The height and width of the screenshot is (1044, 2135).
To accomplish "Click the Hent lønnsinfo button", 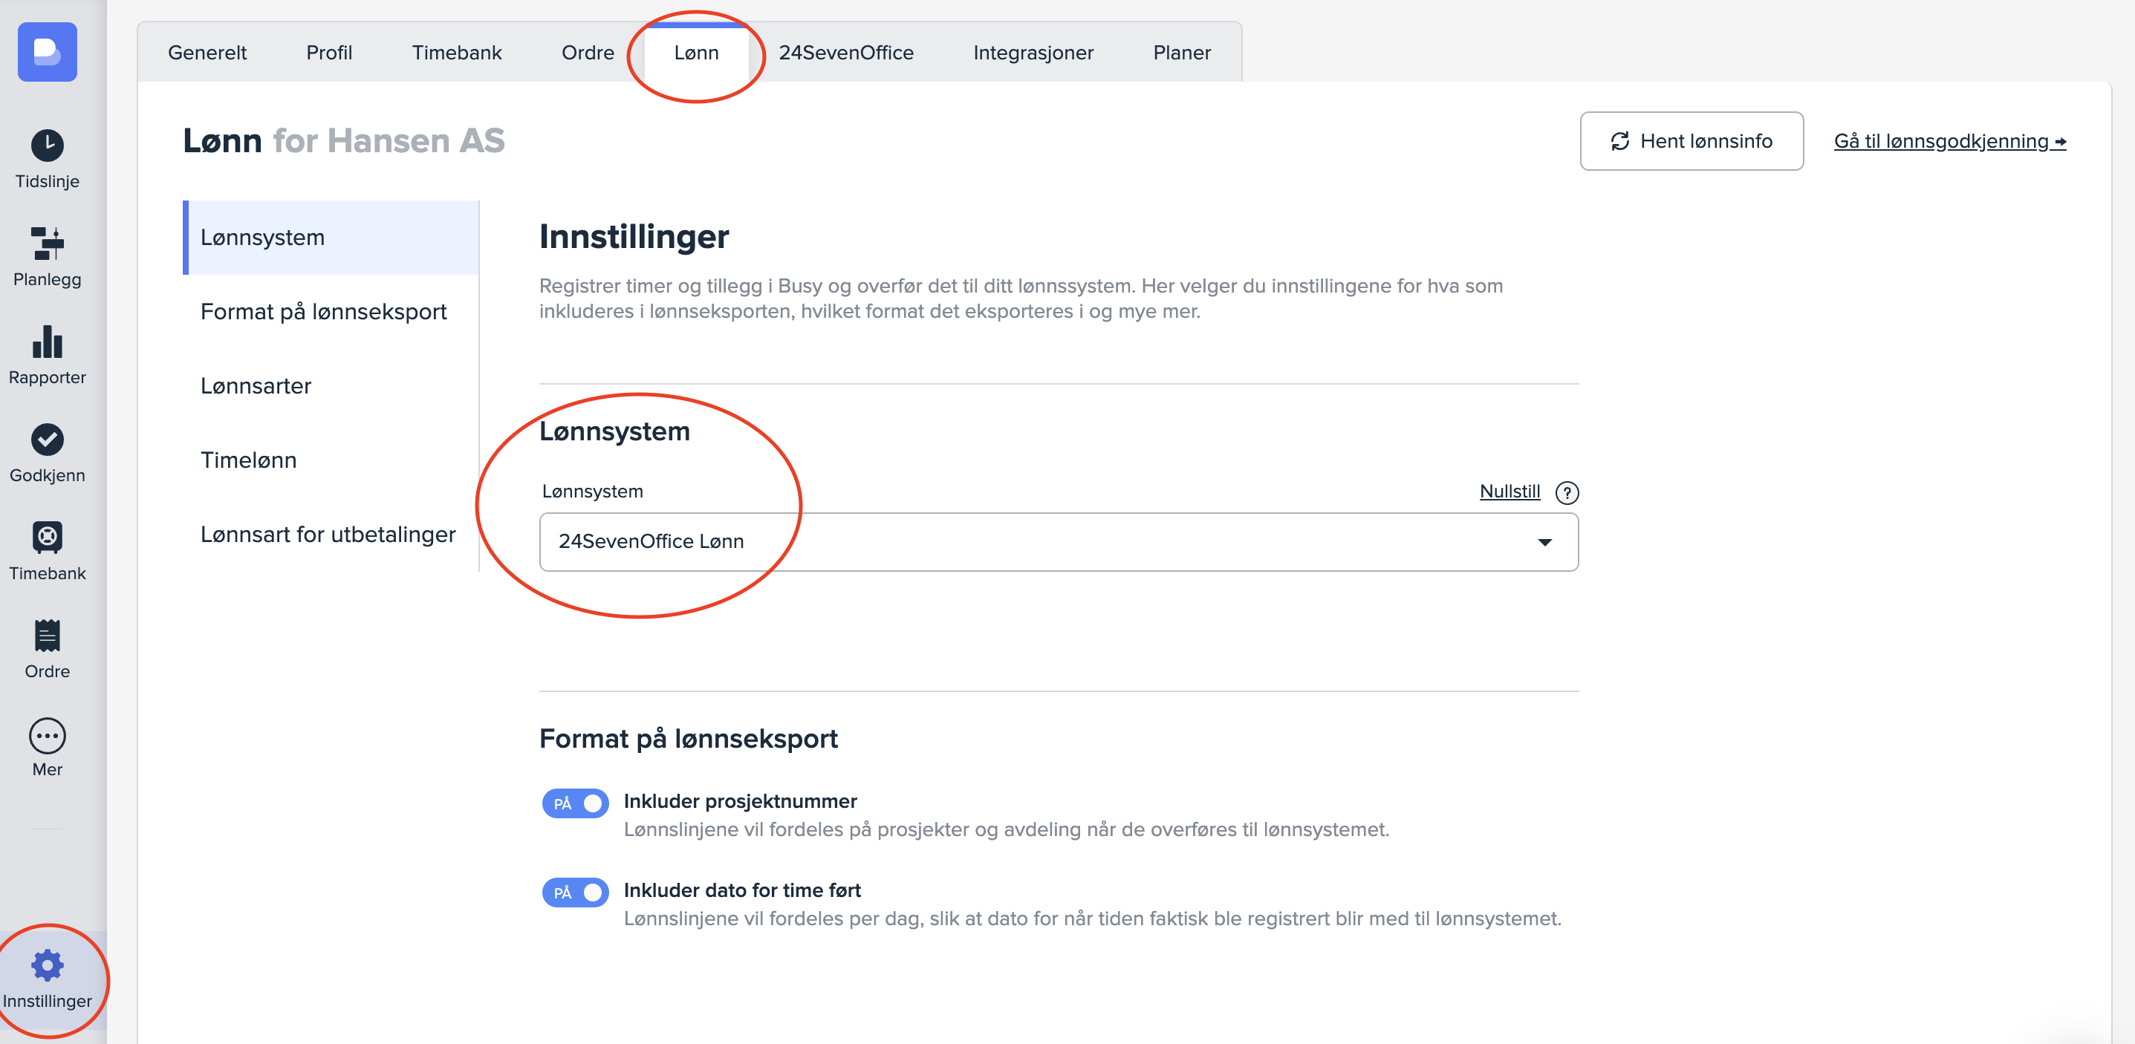I will tap(1691, 141).
